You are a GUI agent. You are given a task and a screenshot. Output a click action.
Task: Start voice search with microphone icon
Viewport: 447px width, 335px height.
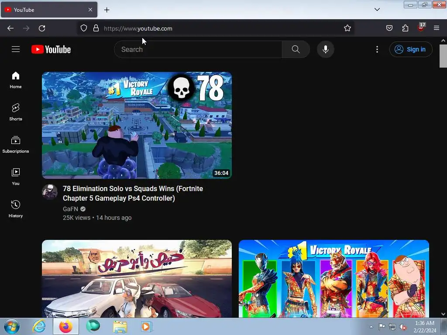tap(326, 49)
